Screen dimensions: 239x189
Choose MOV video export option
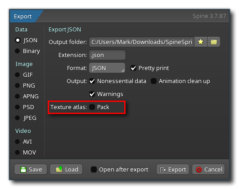(x=18, y=152)
